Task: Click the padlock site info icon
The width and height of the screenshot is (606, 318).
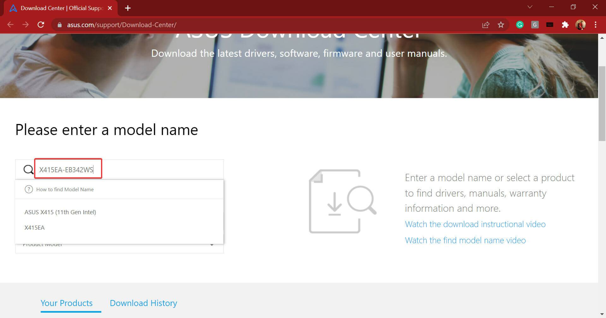Action: tap(59, 25)
